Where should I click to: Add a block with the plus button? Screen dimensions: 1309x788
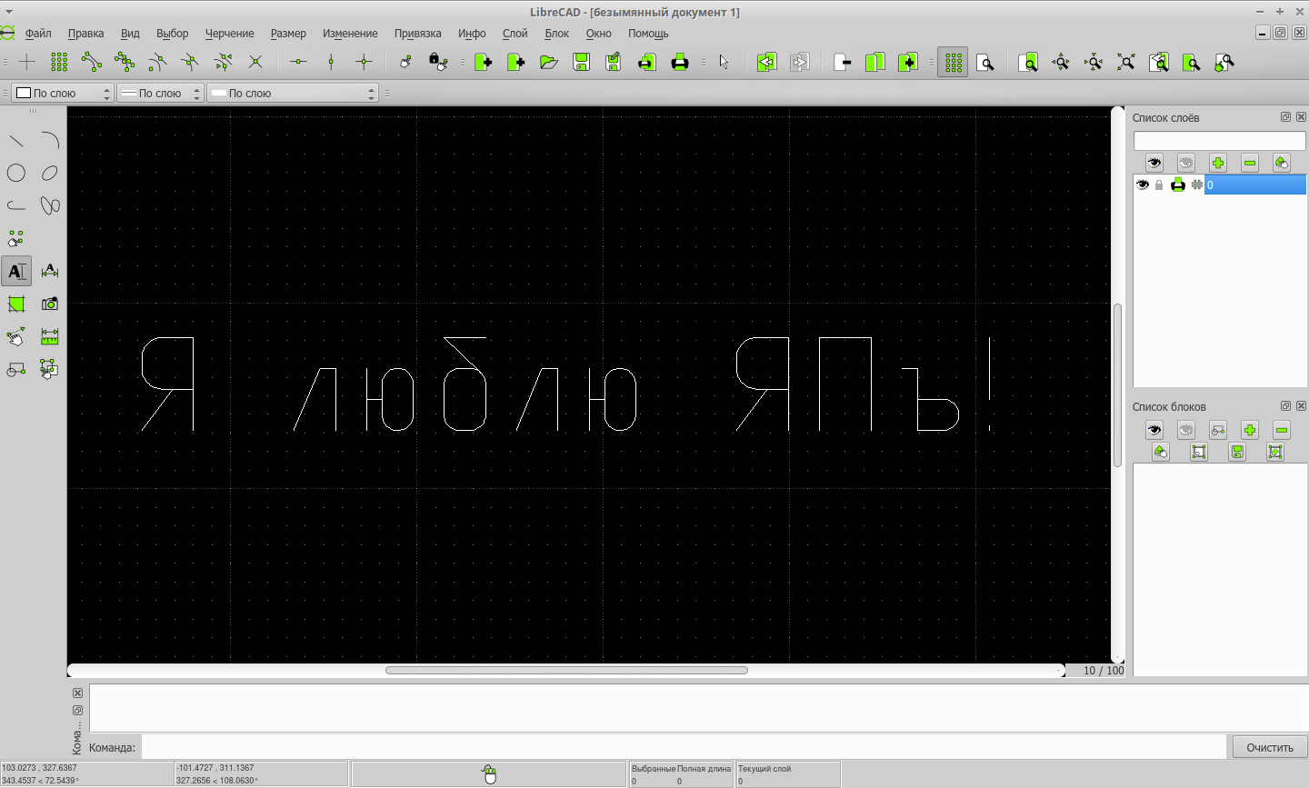(1250, 430)
